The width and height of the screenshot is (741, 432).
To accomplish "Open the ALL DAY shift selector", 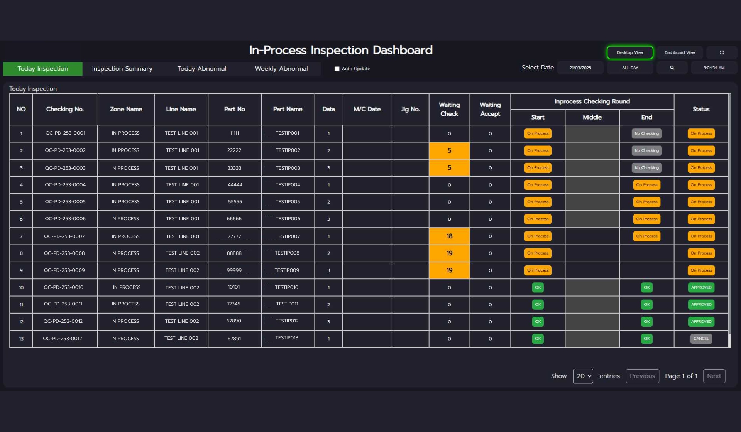I will [x=630, y=67].
